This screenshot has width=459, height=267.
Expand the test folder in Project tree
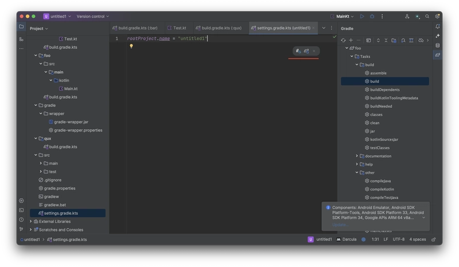tap(41, 172)
